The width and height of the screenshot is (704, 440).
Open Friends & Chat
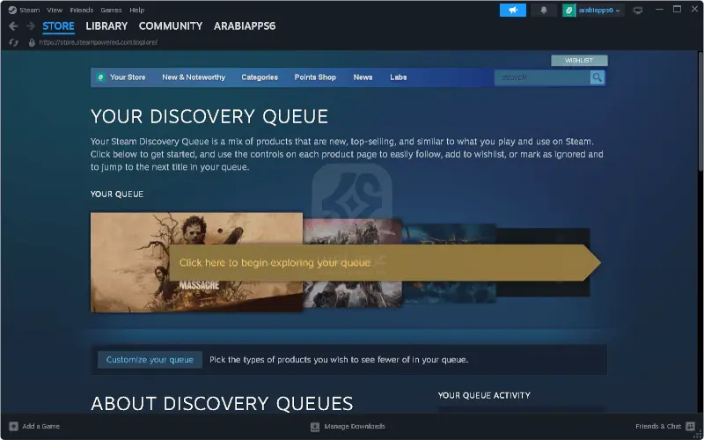(658, 426)
